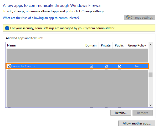Toggle Focusrite Control's Public checkbox
The image size is (168, 130).
click(x=120, y=66)
